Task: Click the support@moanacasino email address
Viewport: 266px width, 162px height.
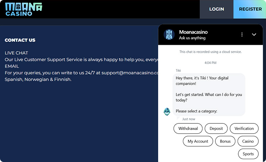Action: [130, 73]
